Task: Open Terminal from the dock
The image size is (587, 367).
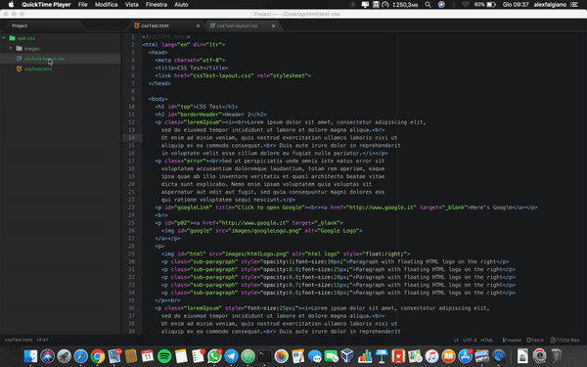Action: [x=265, y=356]
